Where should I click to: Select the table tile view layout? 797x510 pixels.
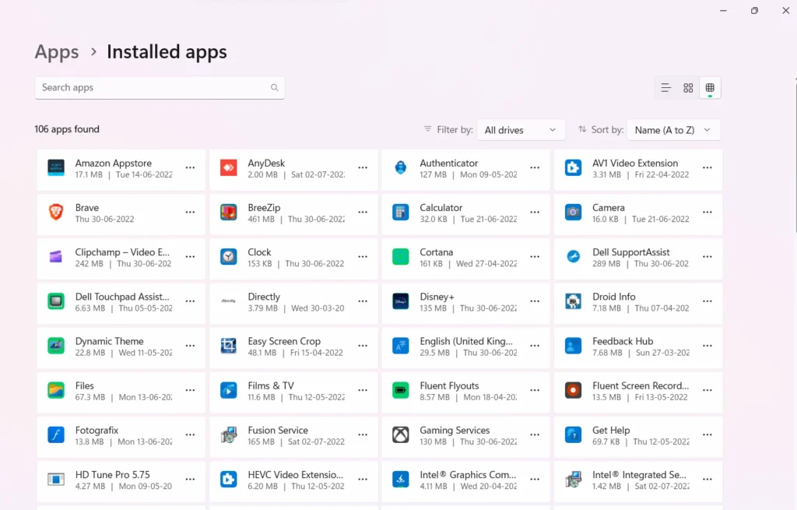click(710, 88)
